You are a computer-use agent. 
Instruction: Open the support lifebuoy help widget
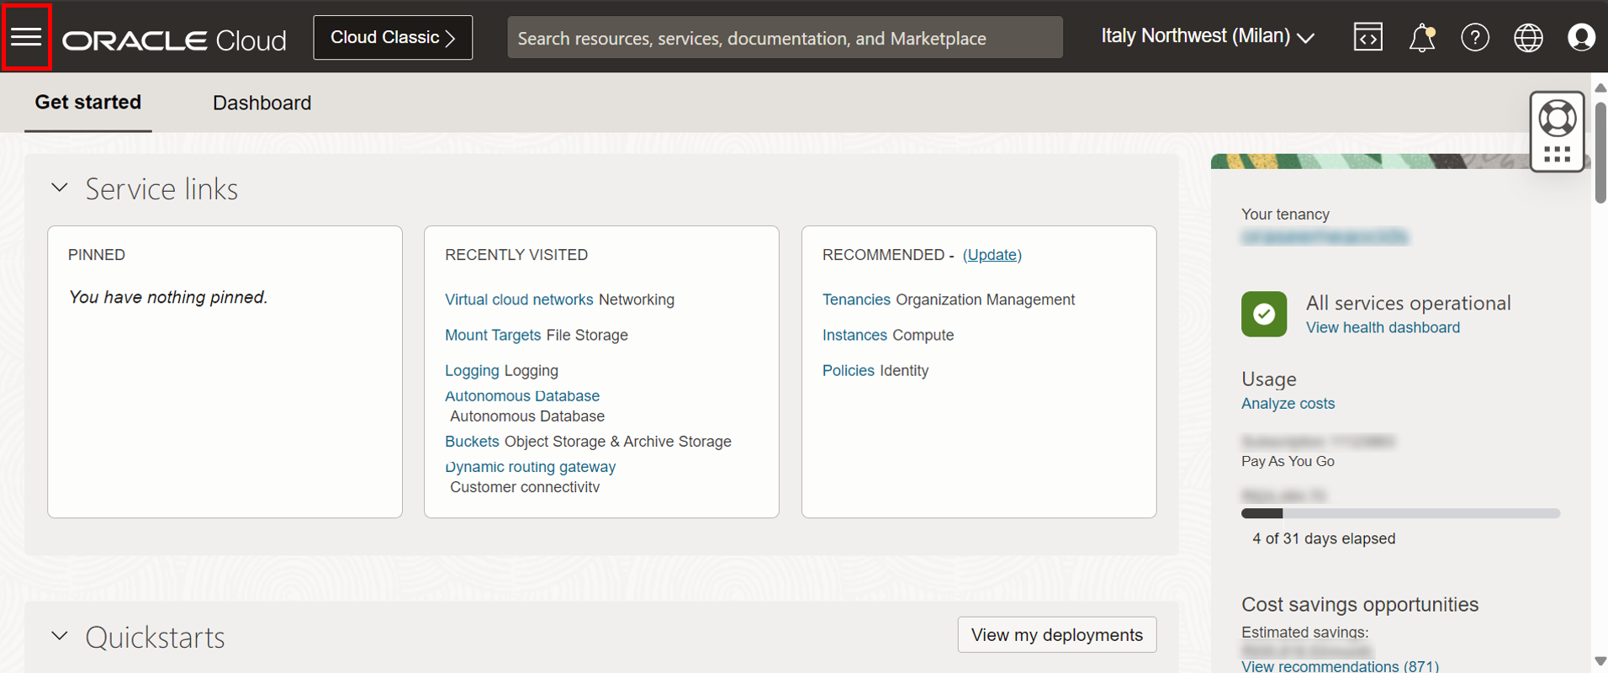(x=1558, y=131)
